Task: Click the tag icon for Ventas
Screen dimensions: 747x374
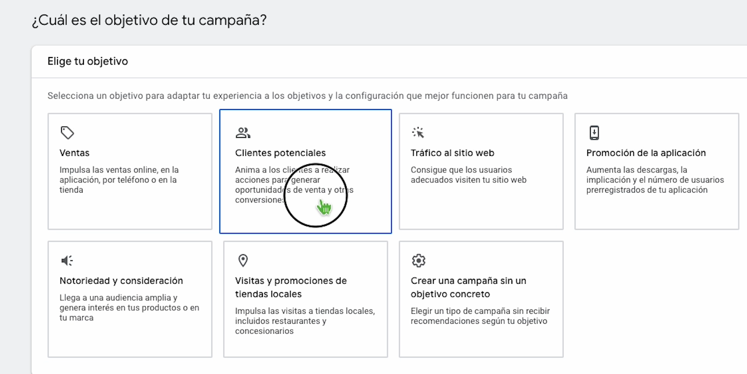Action: click(67, 133)
